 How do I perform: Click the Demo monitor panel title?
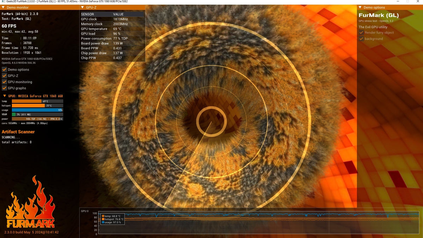point(18,7)
